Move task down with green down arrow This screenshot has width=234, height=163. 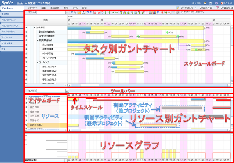109,12
